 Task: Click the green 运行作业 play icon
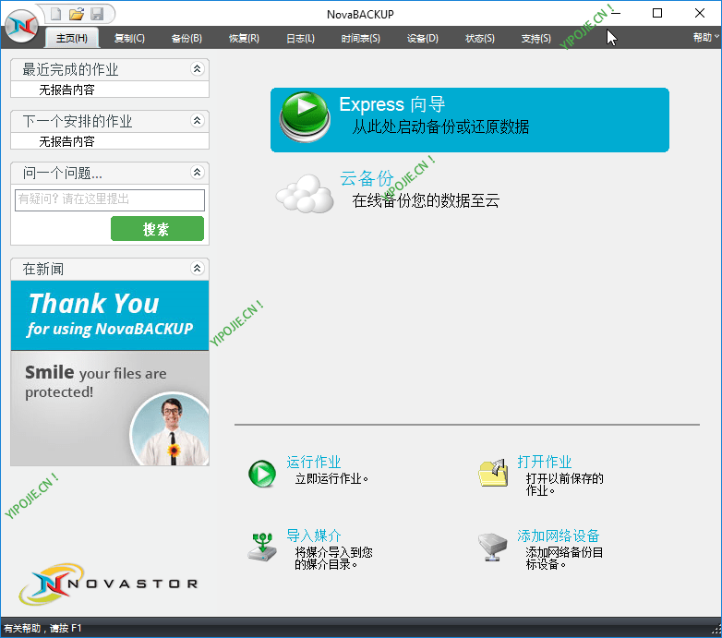point(262,474)
